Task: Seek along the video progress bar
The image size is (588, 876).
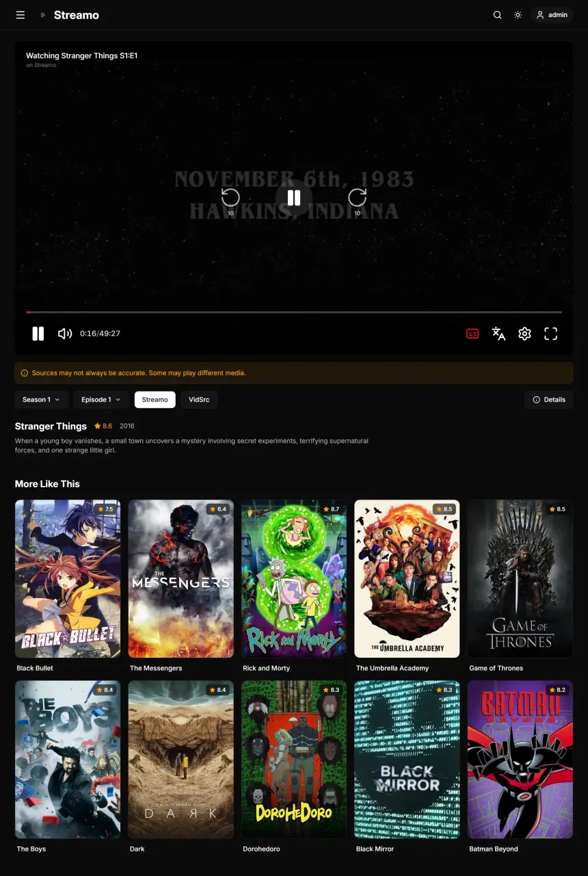Action: click(x=294, y=312)
